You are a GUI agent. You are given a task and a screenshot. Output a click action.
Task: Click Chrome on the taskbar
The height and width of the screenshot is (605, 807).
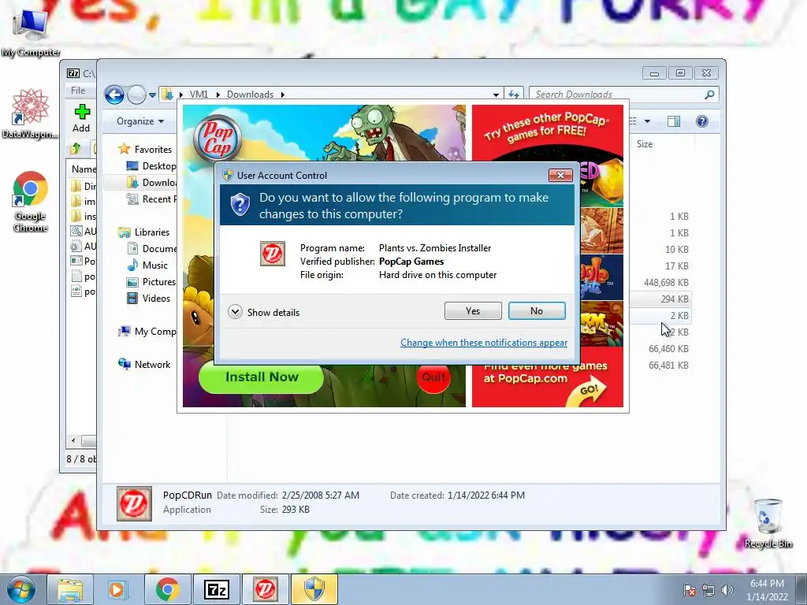click(x=167, y=589)
